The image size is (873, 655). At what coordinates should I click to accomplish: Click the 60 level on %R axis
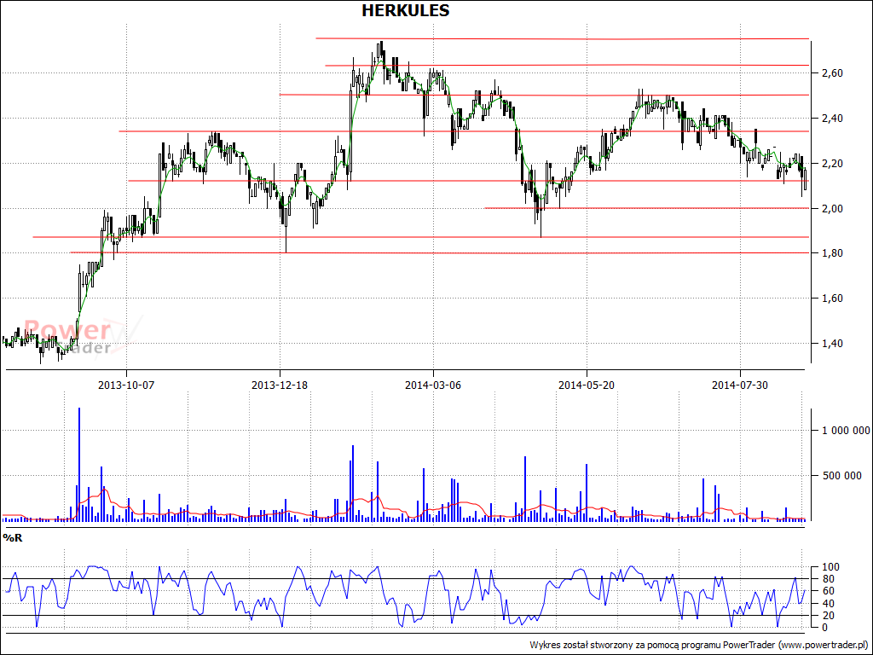(x=827, y=591)
